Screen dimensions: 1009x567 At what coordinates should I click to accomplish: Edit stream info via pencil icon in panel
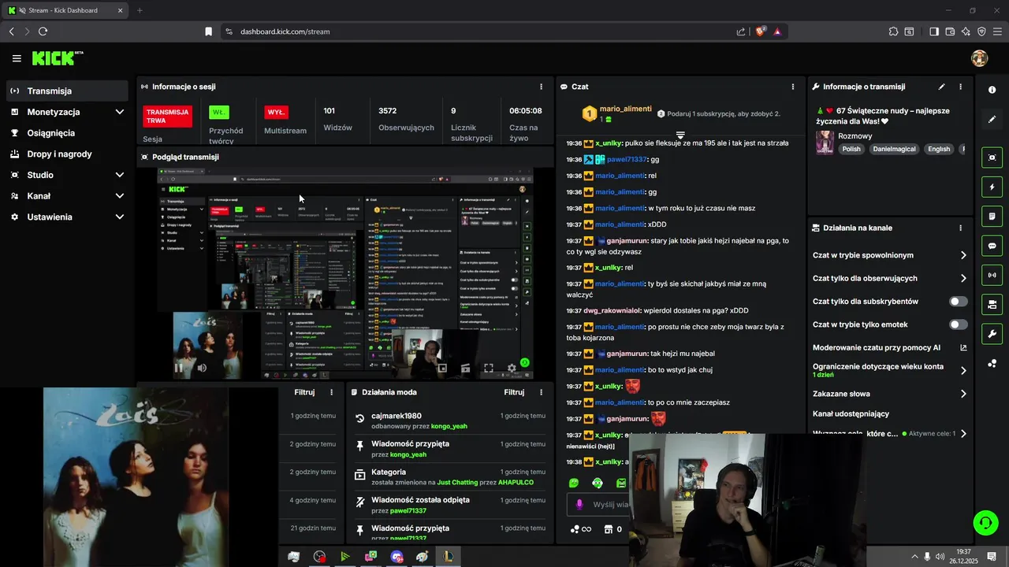click(941, 87)
